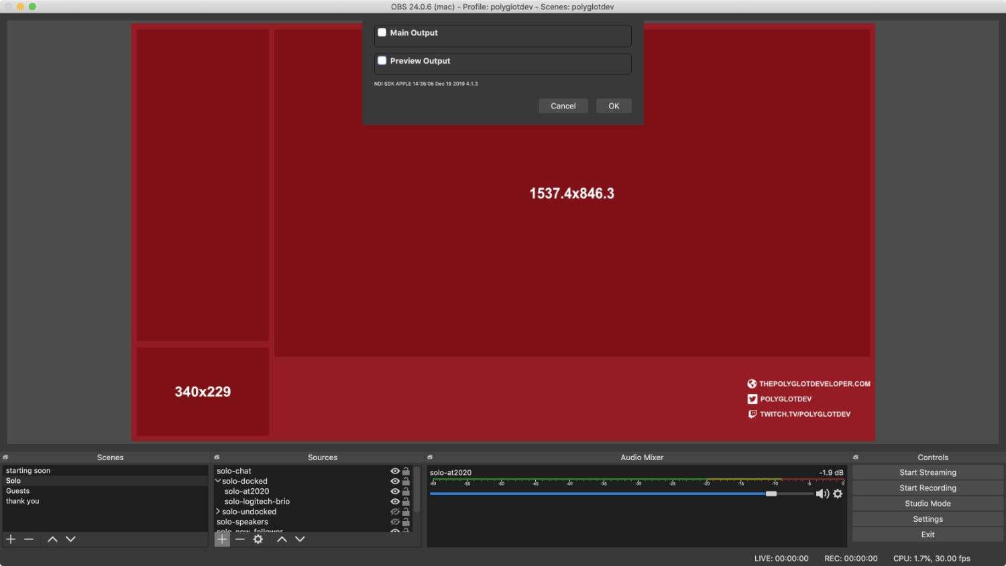The width and height of the screenshot is (1006, 566).
Task: Remove selected source with minus icon
Action: pos(240,539)
